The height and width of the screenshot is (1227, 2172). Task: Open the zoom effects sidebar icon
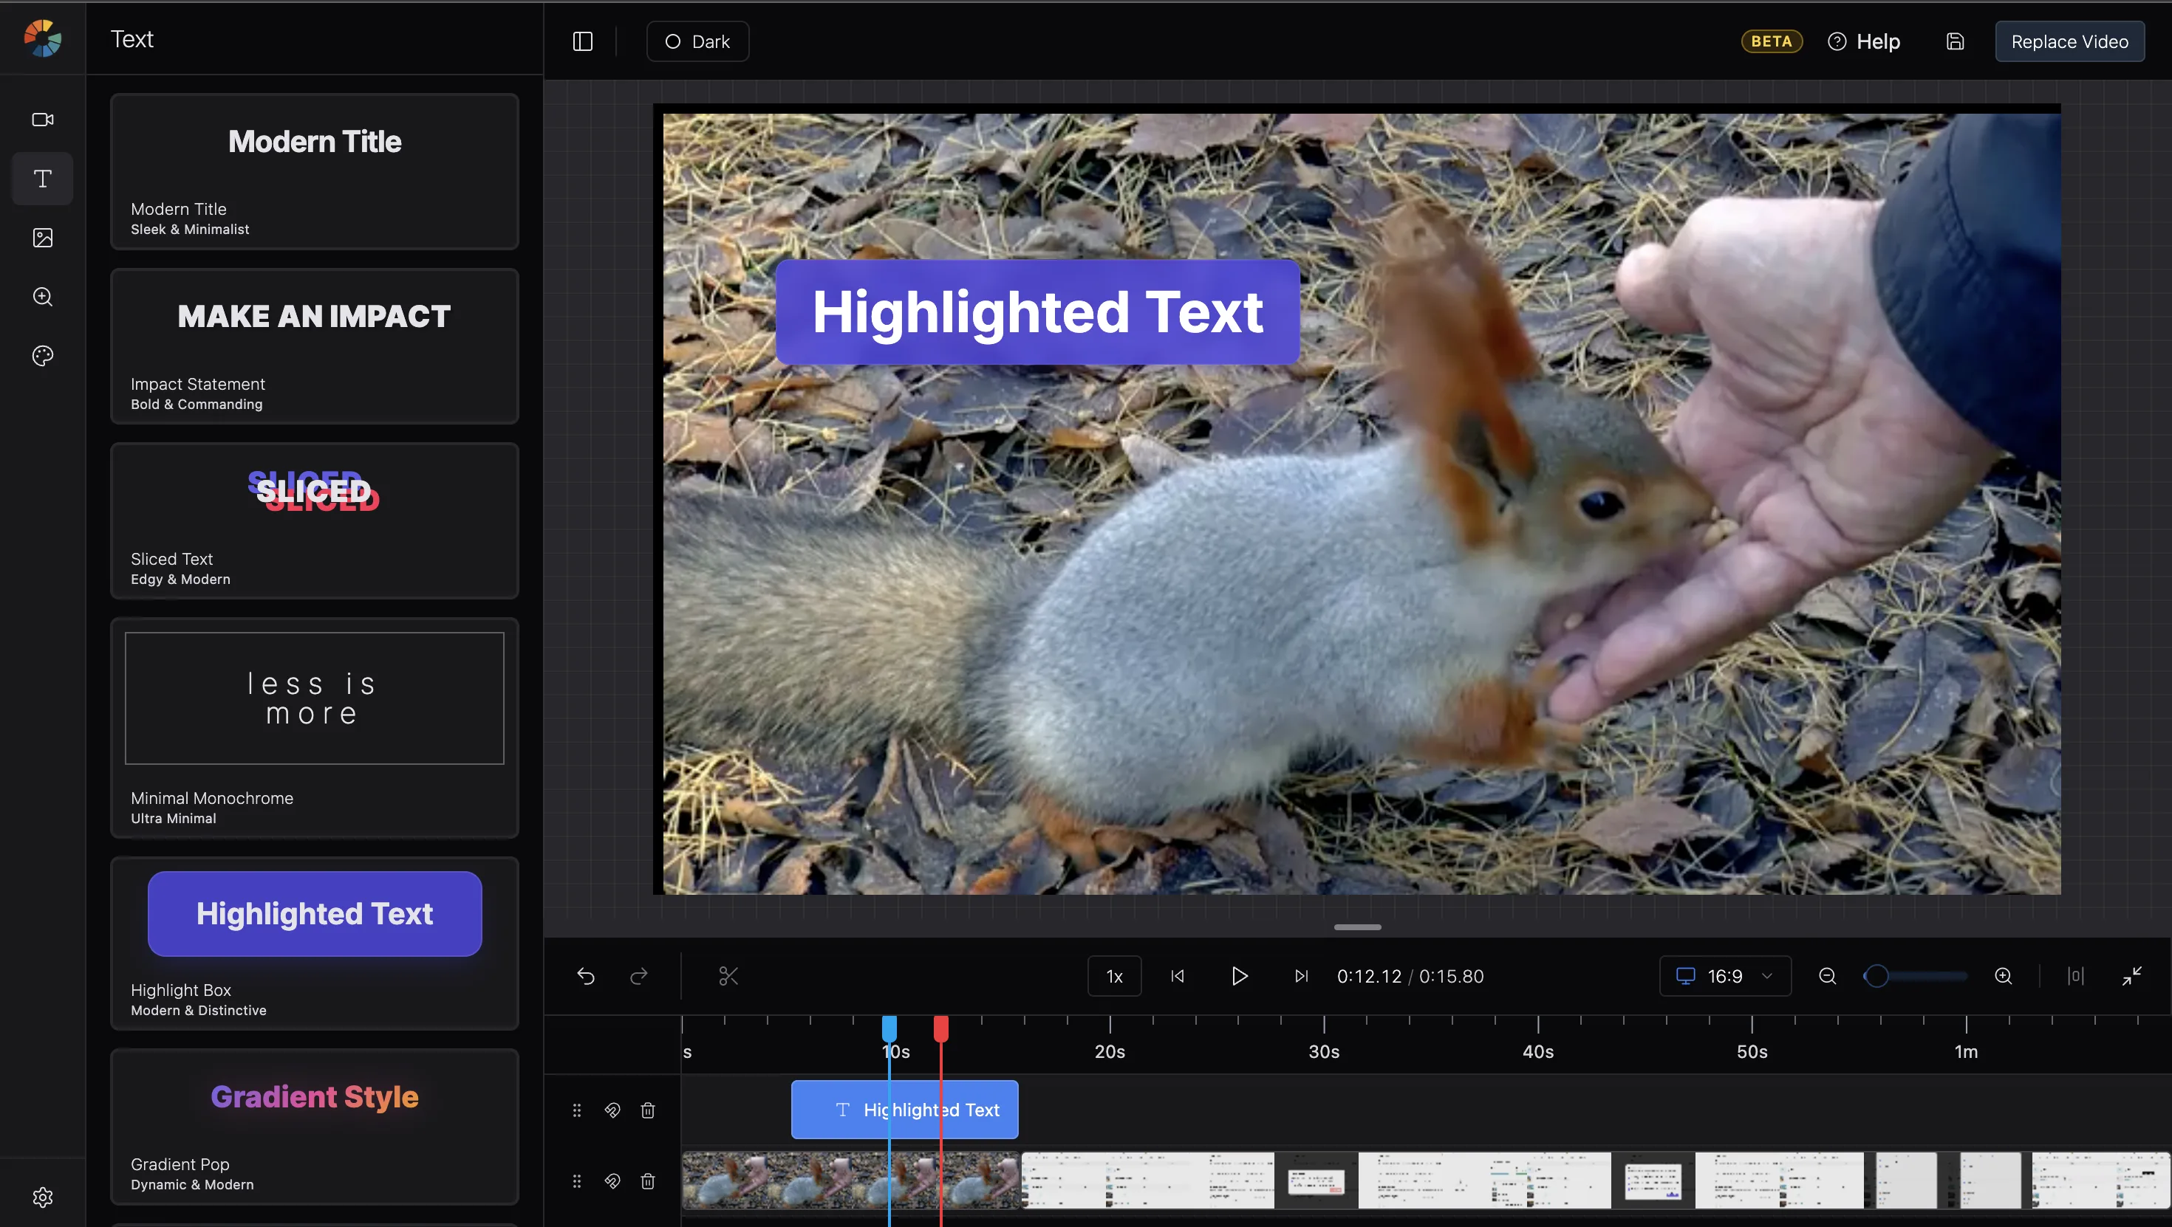pyautogui.click(x=42, y=297)
